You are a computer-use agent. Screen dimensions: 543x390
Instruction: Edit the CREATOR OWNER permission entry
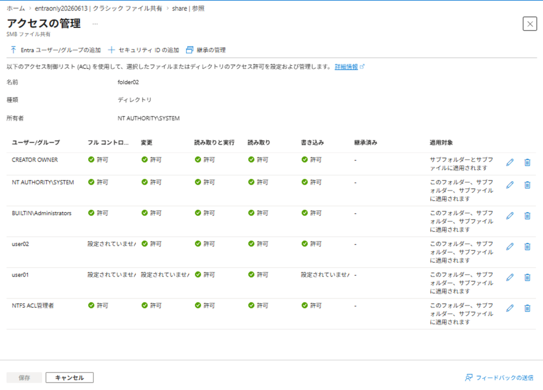tap(510, 162)
